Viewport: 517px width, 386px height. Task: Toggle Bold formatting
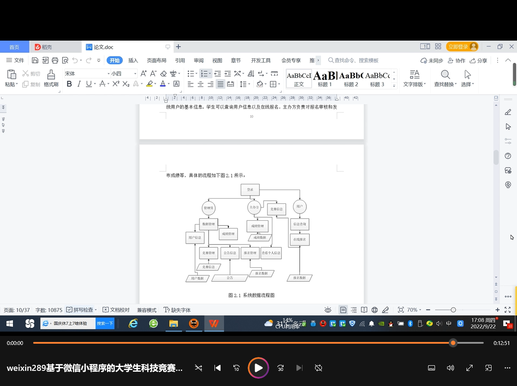69,84
